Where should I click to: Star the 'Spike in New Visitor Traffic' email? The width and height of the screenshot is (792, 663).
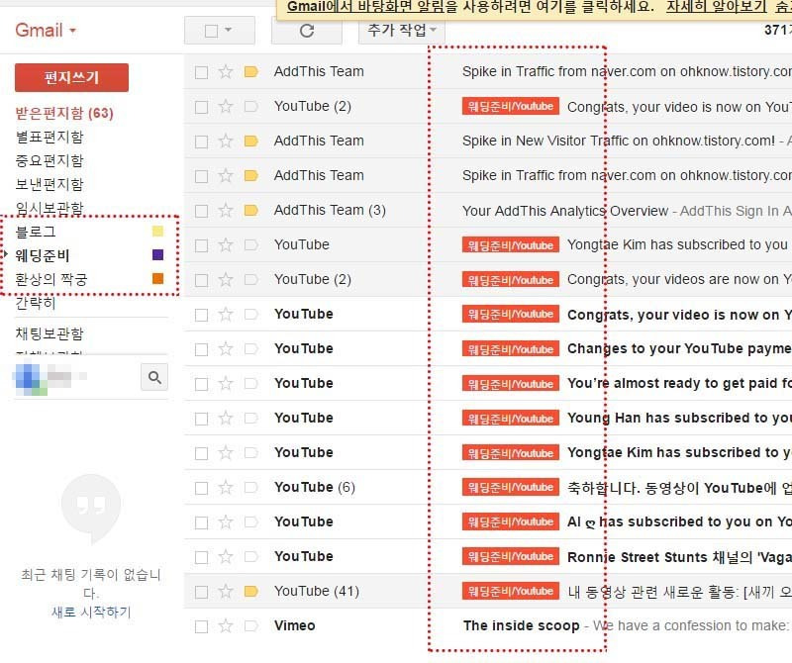click(x=226, y=141)
